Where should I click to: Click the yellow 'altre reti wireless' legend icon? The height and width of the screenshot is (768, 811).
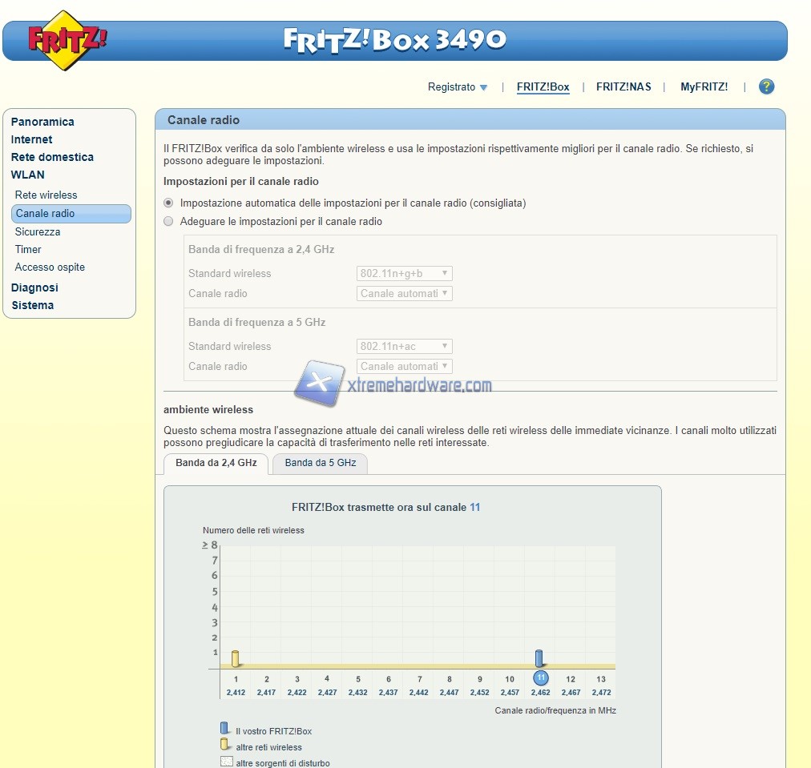[x=224, y=746]
